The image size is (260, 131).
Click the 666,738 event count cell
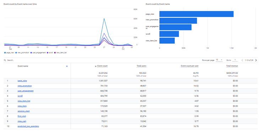point(104,91)
